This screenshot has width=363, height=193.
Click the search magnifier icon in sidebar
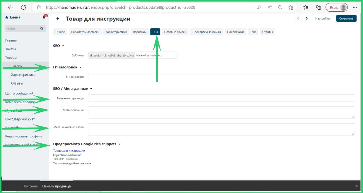coord(42,29)
